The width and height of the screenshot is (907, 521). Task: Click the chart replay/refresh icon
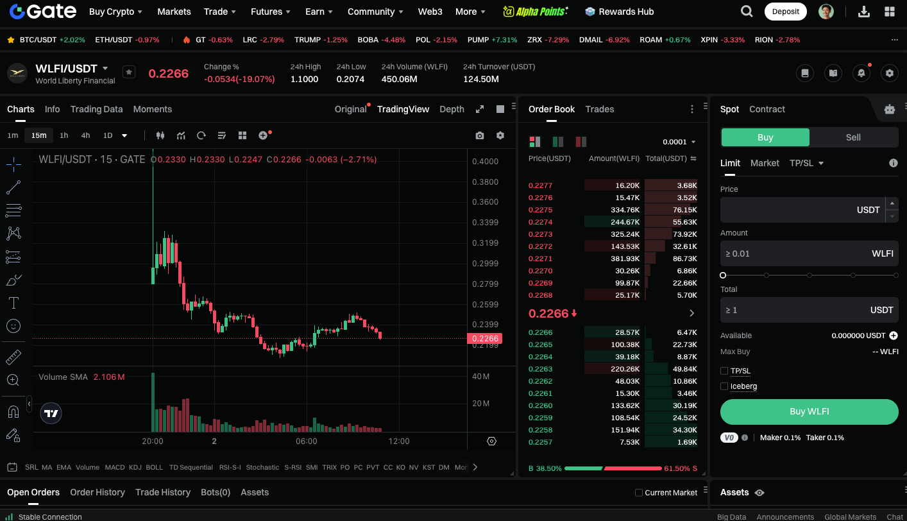[x=201, y=135]
